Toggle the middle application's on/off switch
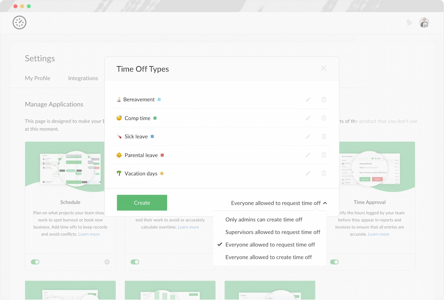 coord(134,262)
